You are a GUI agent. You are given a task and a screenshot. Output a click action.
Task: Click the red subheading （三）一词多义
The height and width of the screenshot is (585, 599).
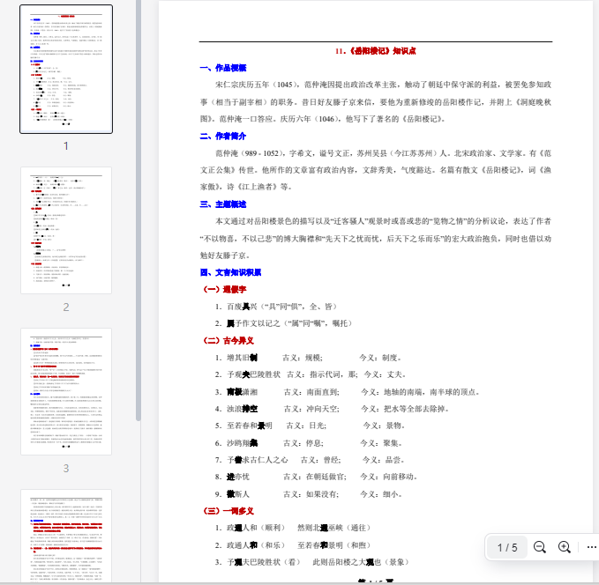pos(229,511)
